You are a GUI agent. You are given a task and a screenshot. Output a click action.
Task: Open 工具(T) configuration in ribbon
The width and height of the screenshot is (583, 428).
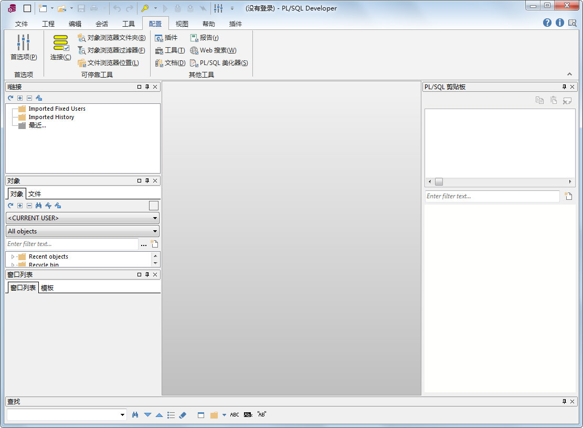[170, 50]
